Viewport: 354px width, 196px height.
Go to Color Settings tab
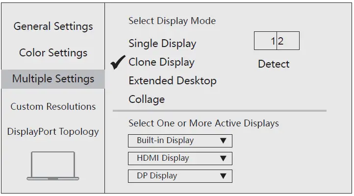[53, 53]
